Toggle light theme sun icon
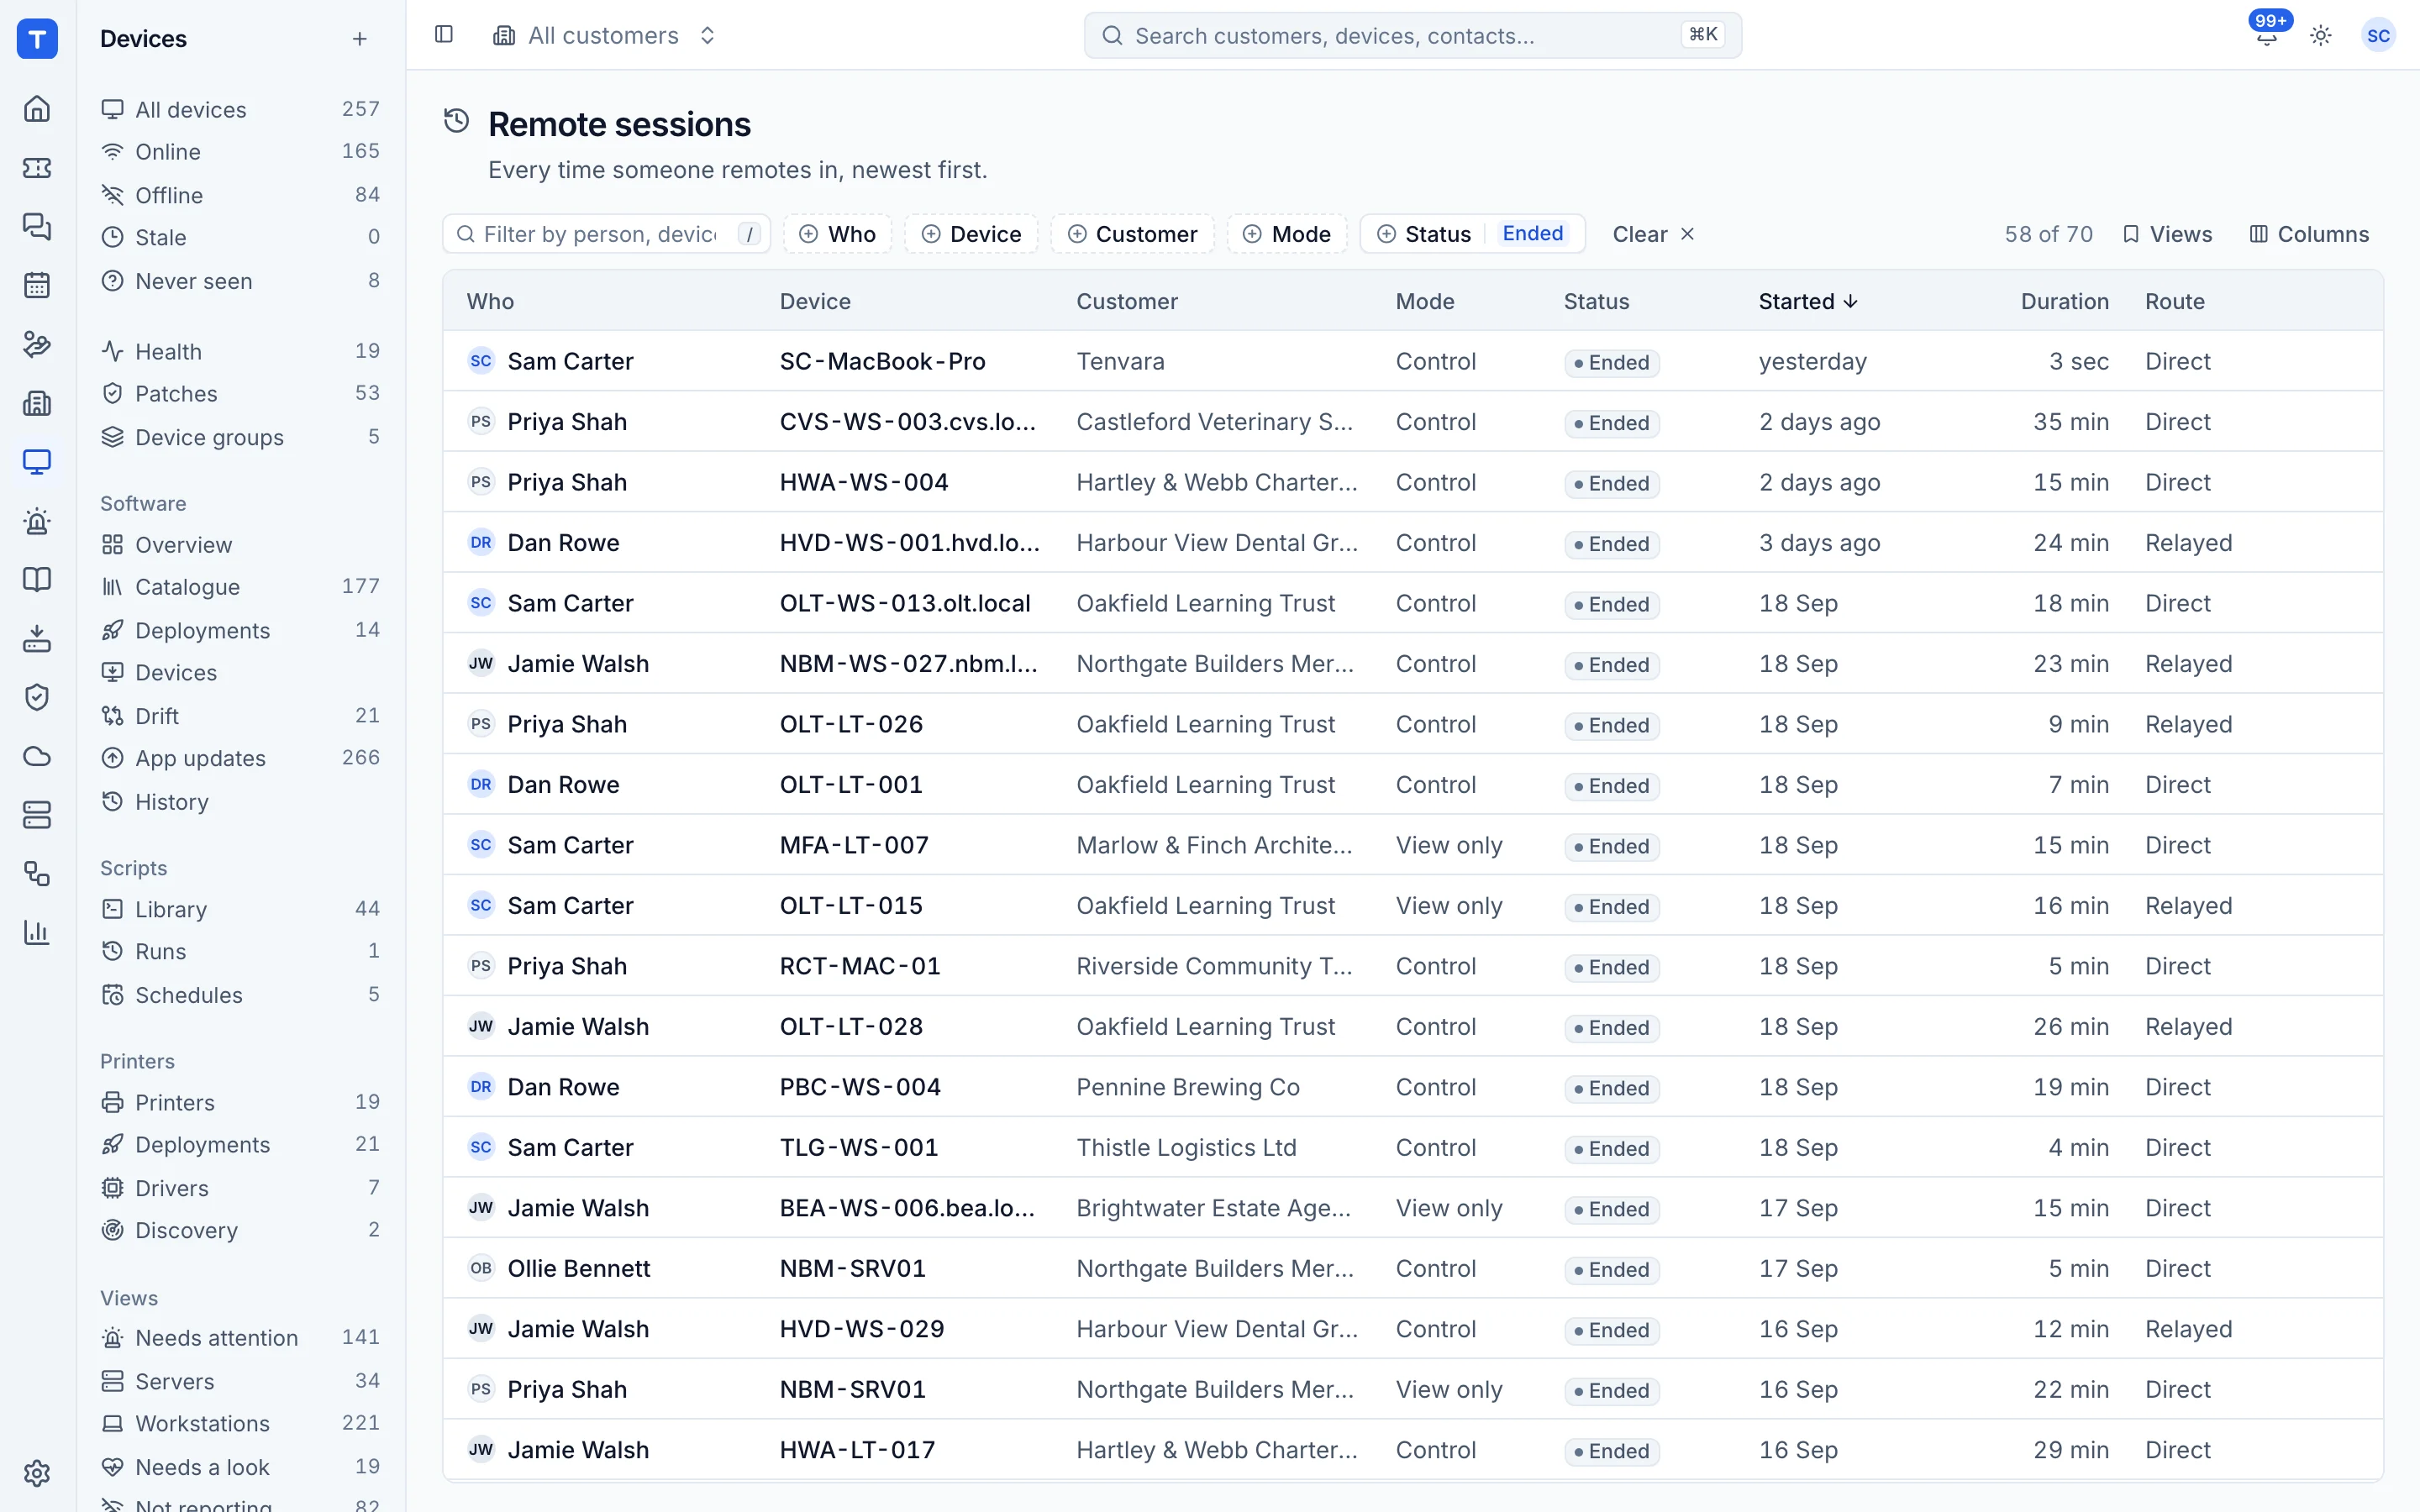Screen dimensions: 2420x1512 click(2321, 35)
